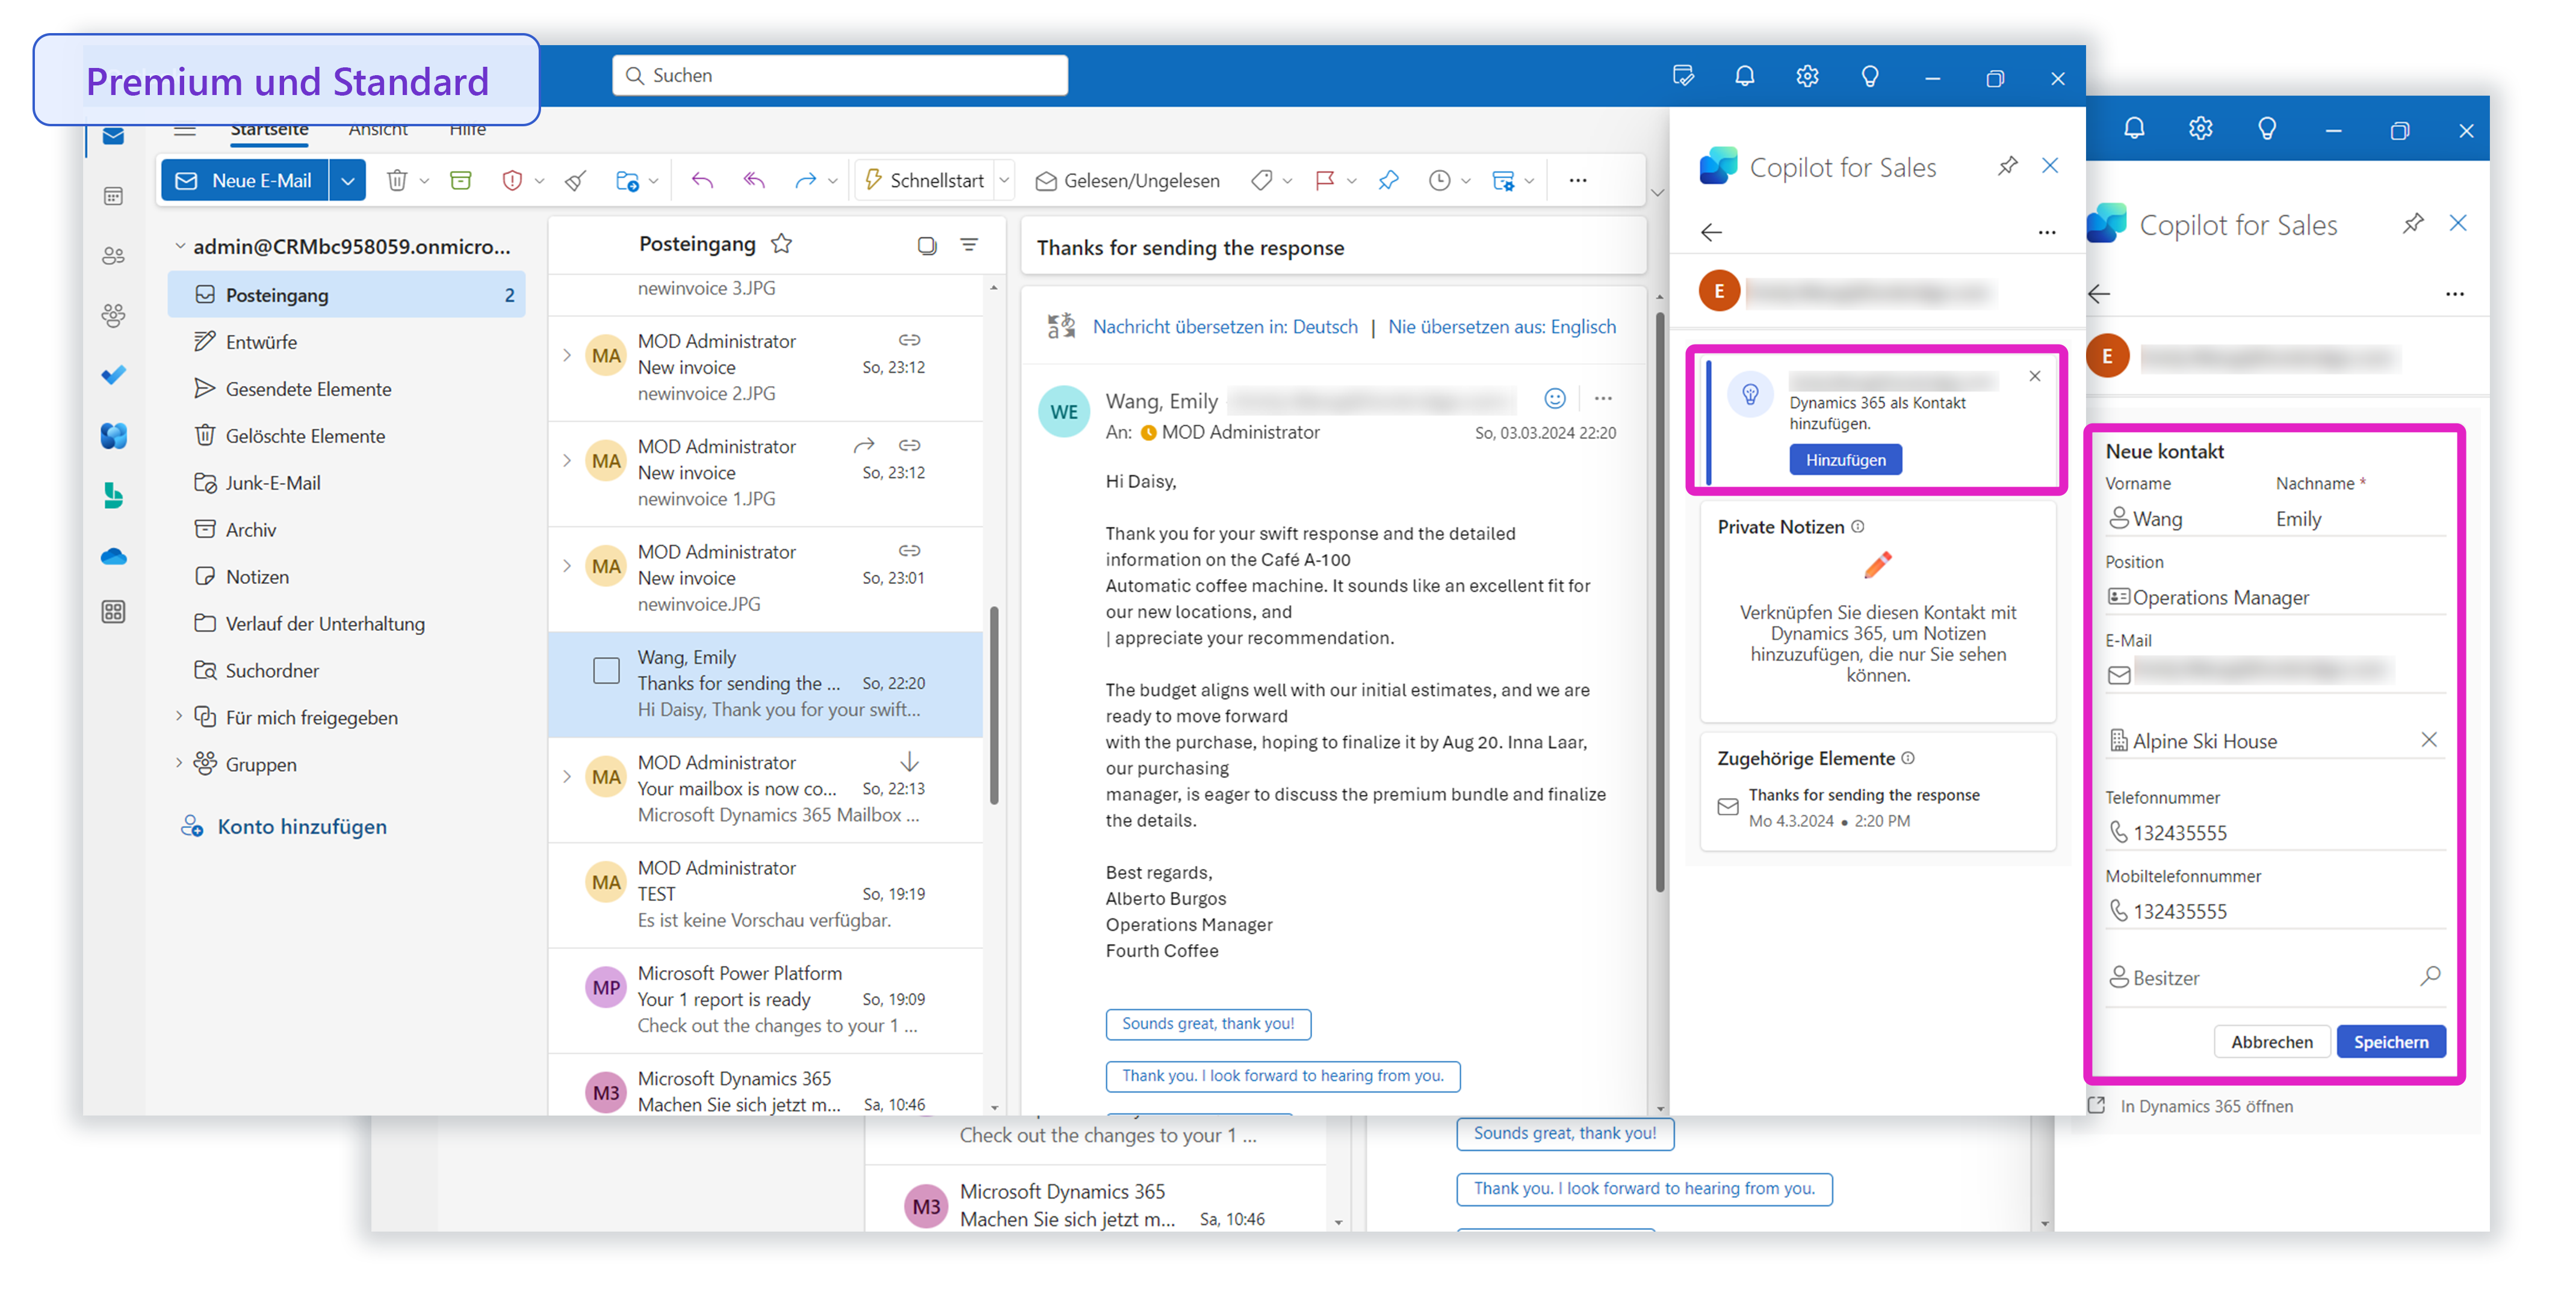The image size is (2576, 1299).
Task: Open the notifications bell icon
Action: point(1744,77)
